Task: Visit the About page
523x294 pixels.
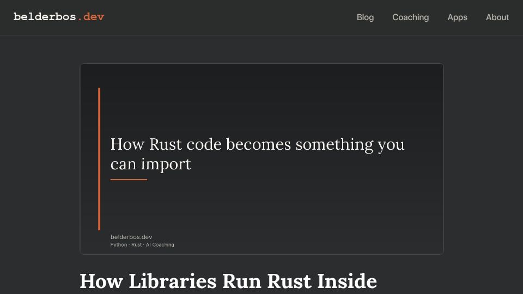Action: pyautogui.click(x=497, y=17)
